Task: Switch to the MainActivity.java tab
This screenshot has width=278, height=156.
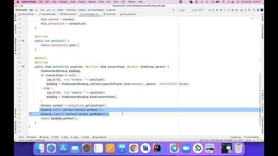Action: tap(68, 14)
